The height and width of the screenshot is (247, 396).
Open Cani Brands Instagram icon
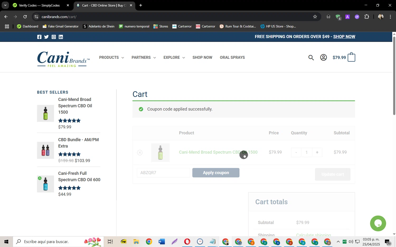[x=54, y=37]
